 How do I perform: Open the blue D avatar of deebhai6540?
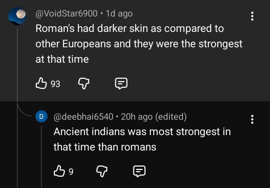pos(41,117)
